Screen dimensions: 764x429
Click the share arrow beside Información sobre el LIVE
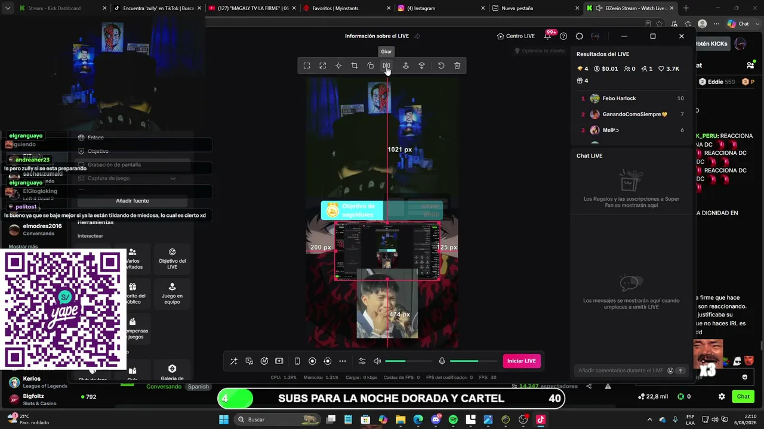coord(417,36)
